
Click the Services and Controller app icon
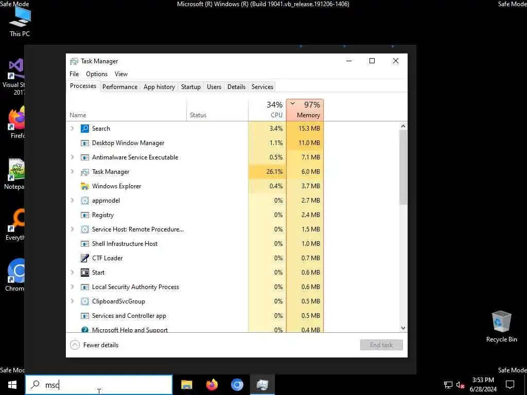pos(85,316)
